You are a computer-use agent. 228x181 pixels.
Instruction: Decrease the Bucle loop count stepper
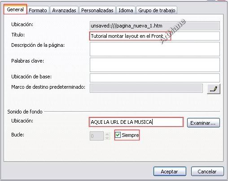click(107, 138)
